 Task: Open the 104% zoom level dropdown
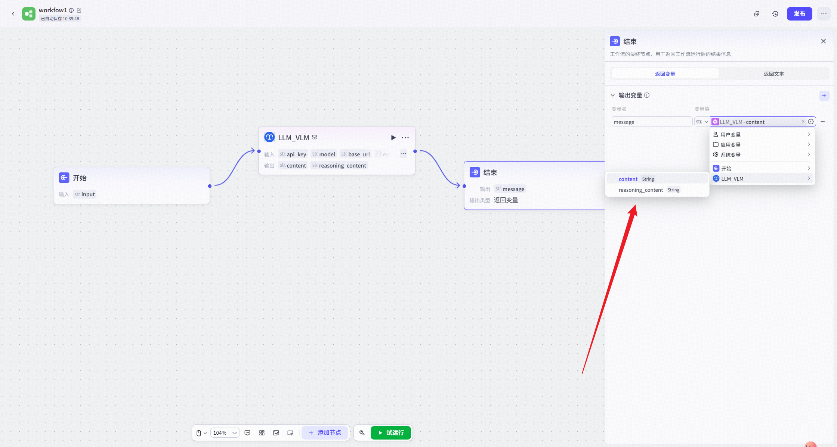225,433
